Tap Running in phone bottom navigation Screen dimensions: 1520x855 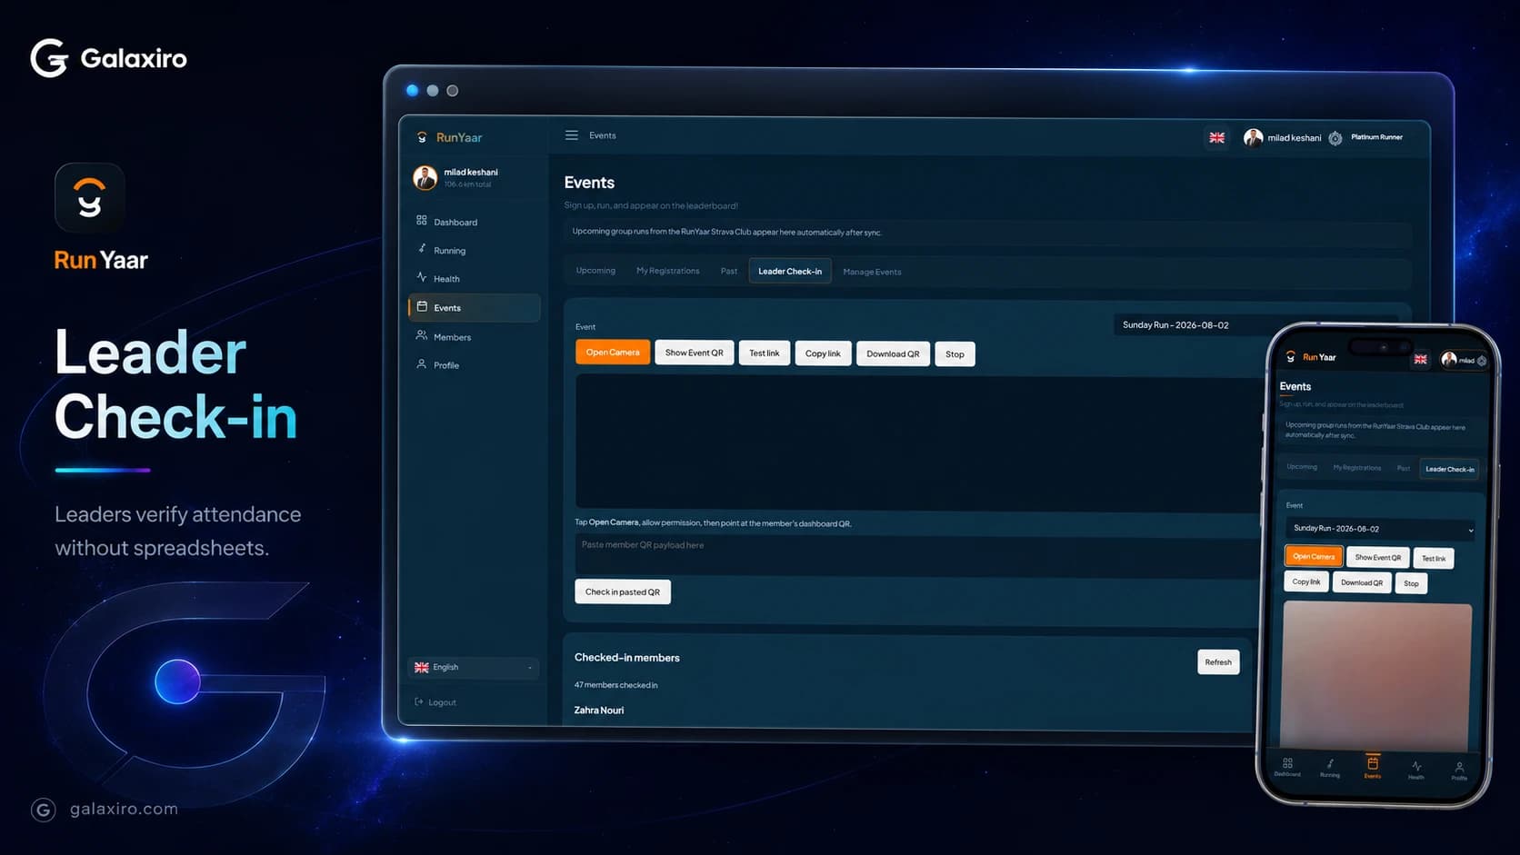click(1330, 767)
